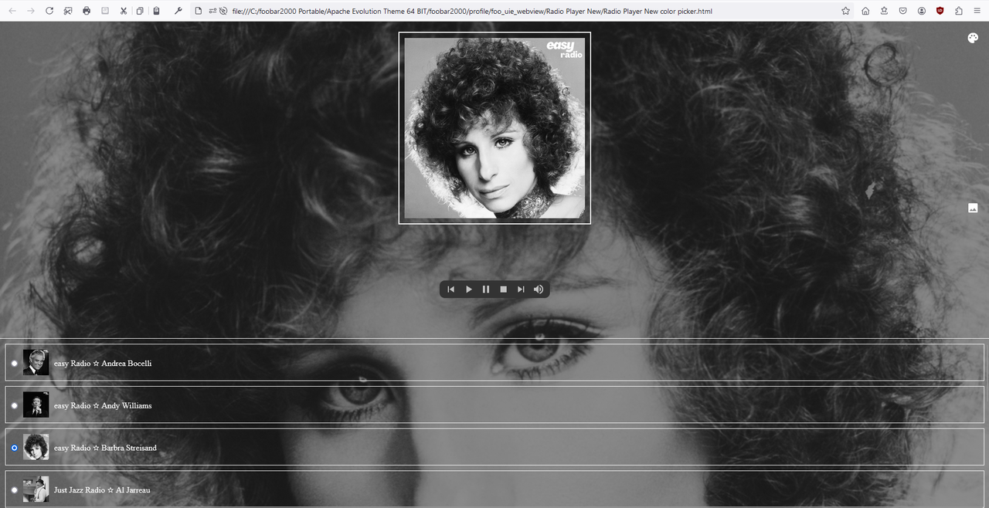
Task: Open uBlock Origin extension popup
Action: click(x=940, y=11)
